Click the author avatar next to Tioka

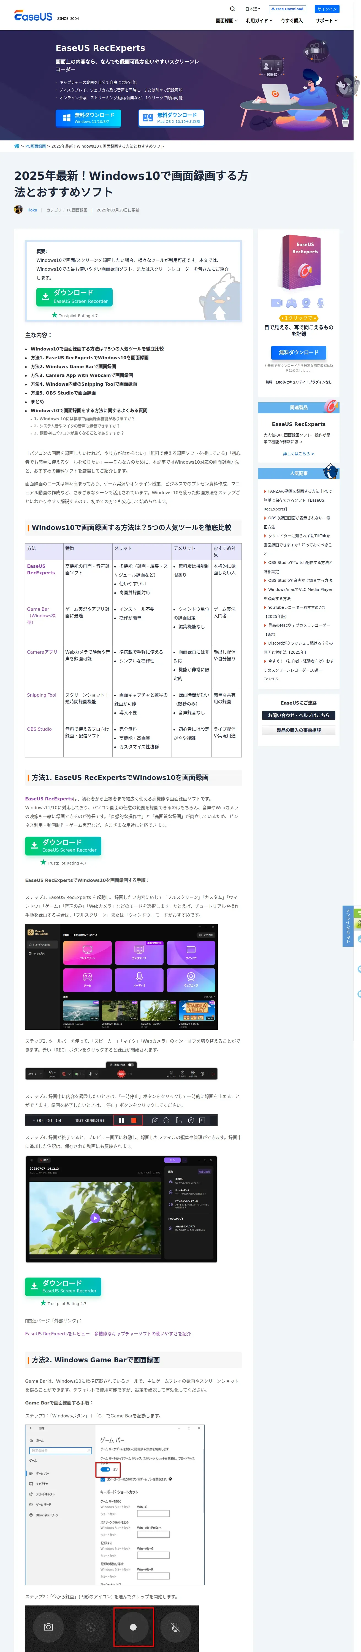(x=19, y=209)
